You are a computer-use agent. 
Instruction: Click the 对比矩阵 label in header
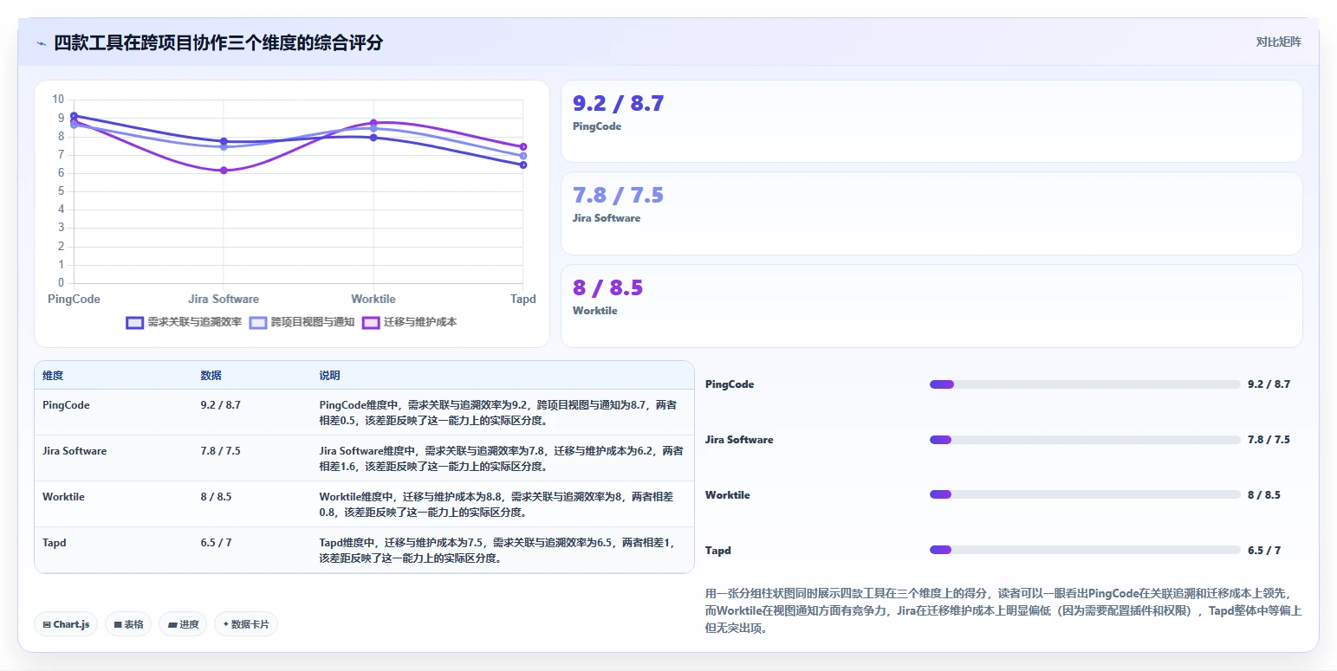click(1278, 42)
